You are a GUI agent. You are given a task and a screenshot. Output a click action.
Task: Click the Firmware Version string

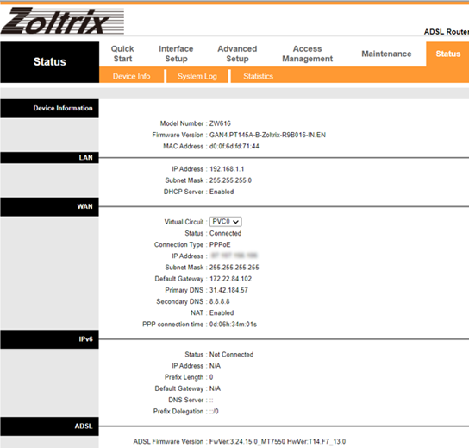[x=267, y=135]
